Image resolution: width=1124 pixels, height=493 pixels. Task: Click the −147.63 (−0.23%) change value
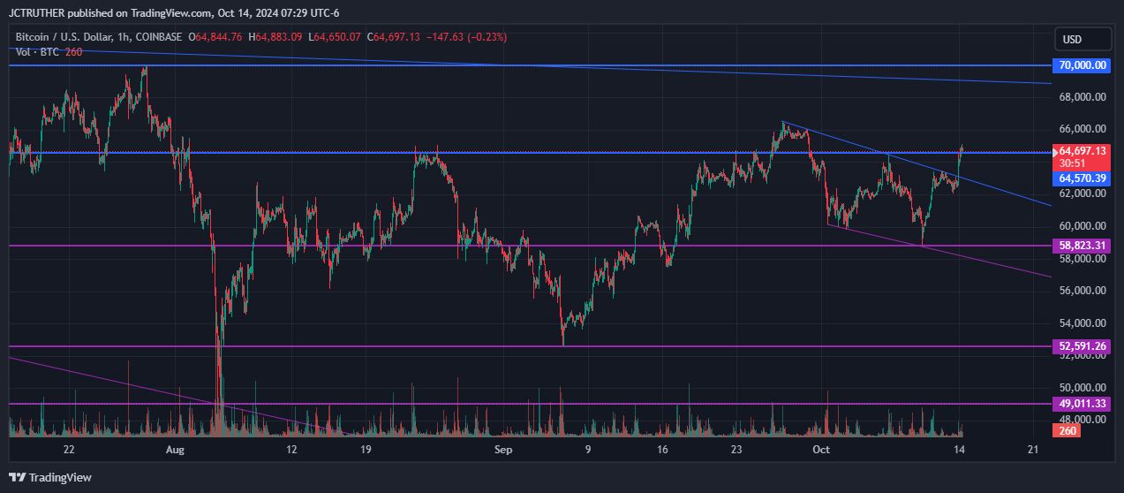(467, 36)
